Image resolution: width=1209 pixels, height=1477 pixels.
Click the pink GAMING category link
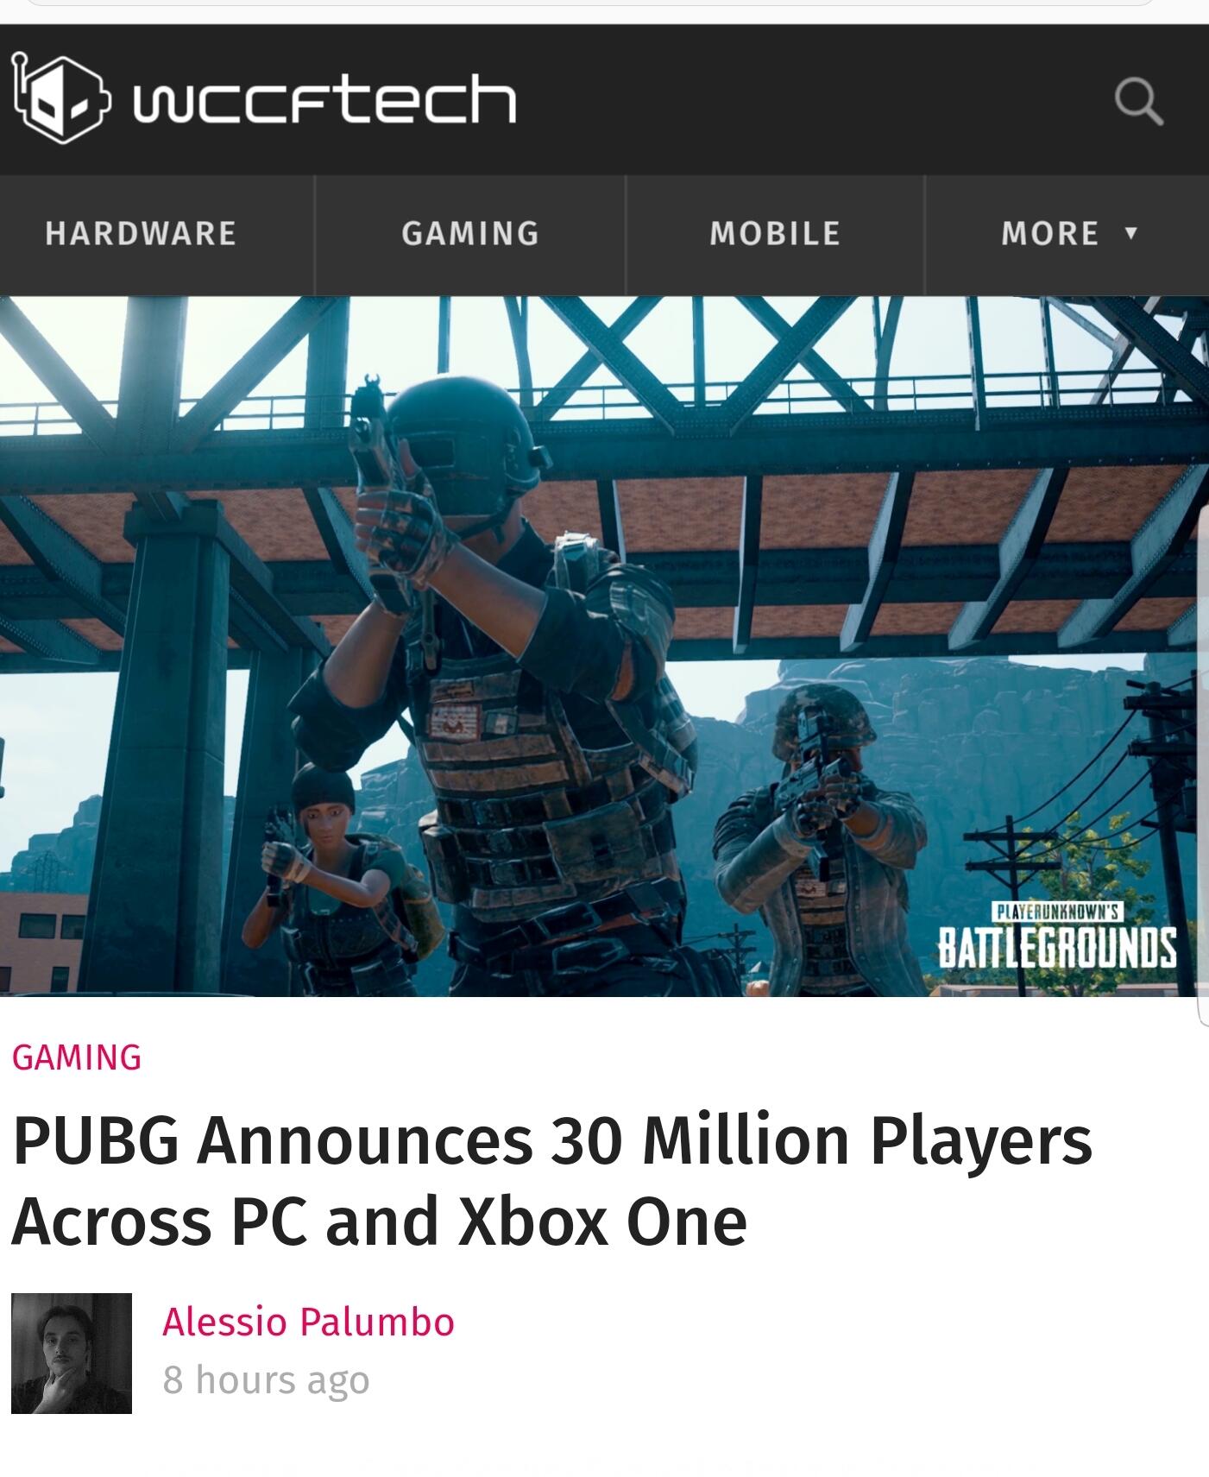click(x=77, y=1057)
